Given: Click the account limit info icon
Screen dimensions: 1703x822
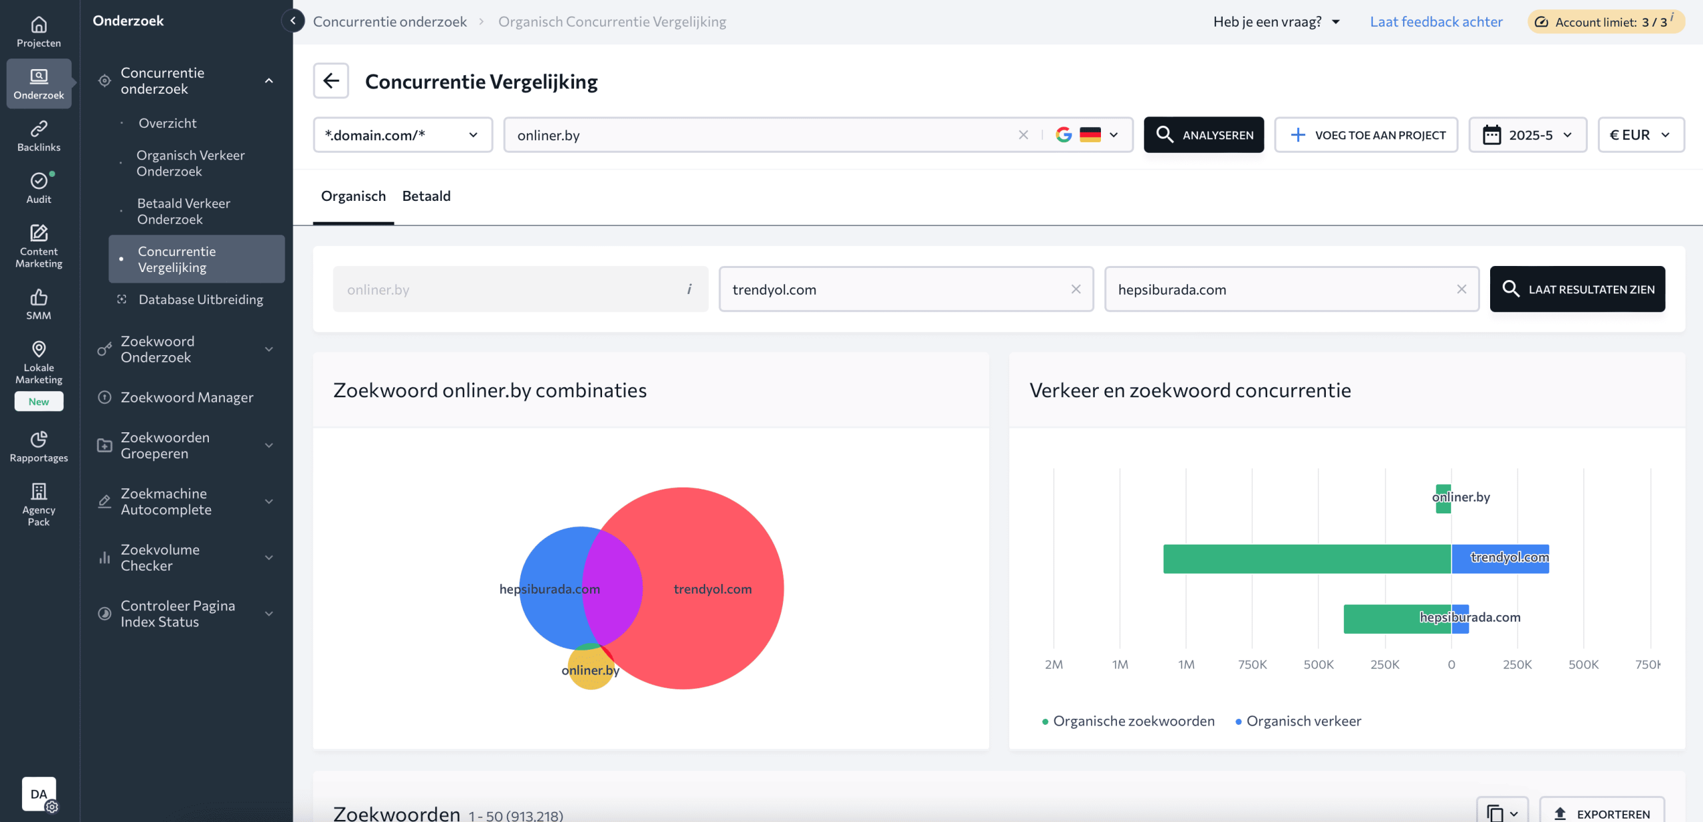Looking at the screenshot, I should click(1672, 17).
